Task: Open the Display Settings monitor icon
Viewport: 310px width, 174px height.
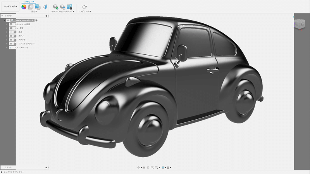Action: point(163,167)
